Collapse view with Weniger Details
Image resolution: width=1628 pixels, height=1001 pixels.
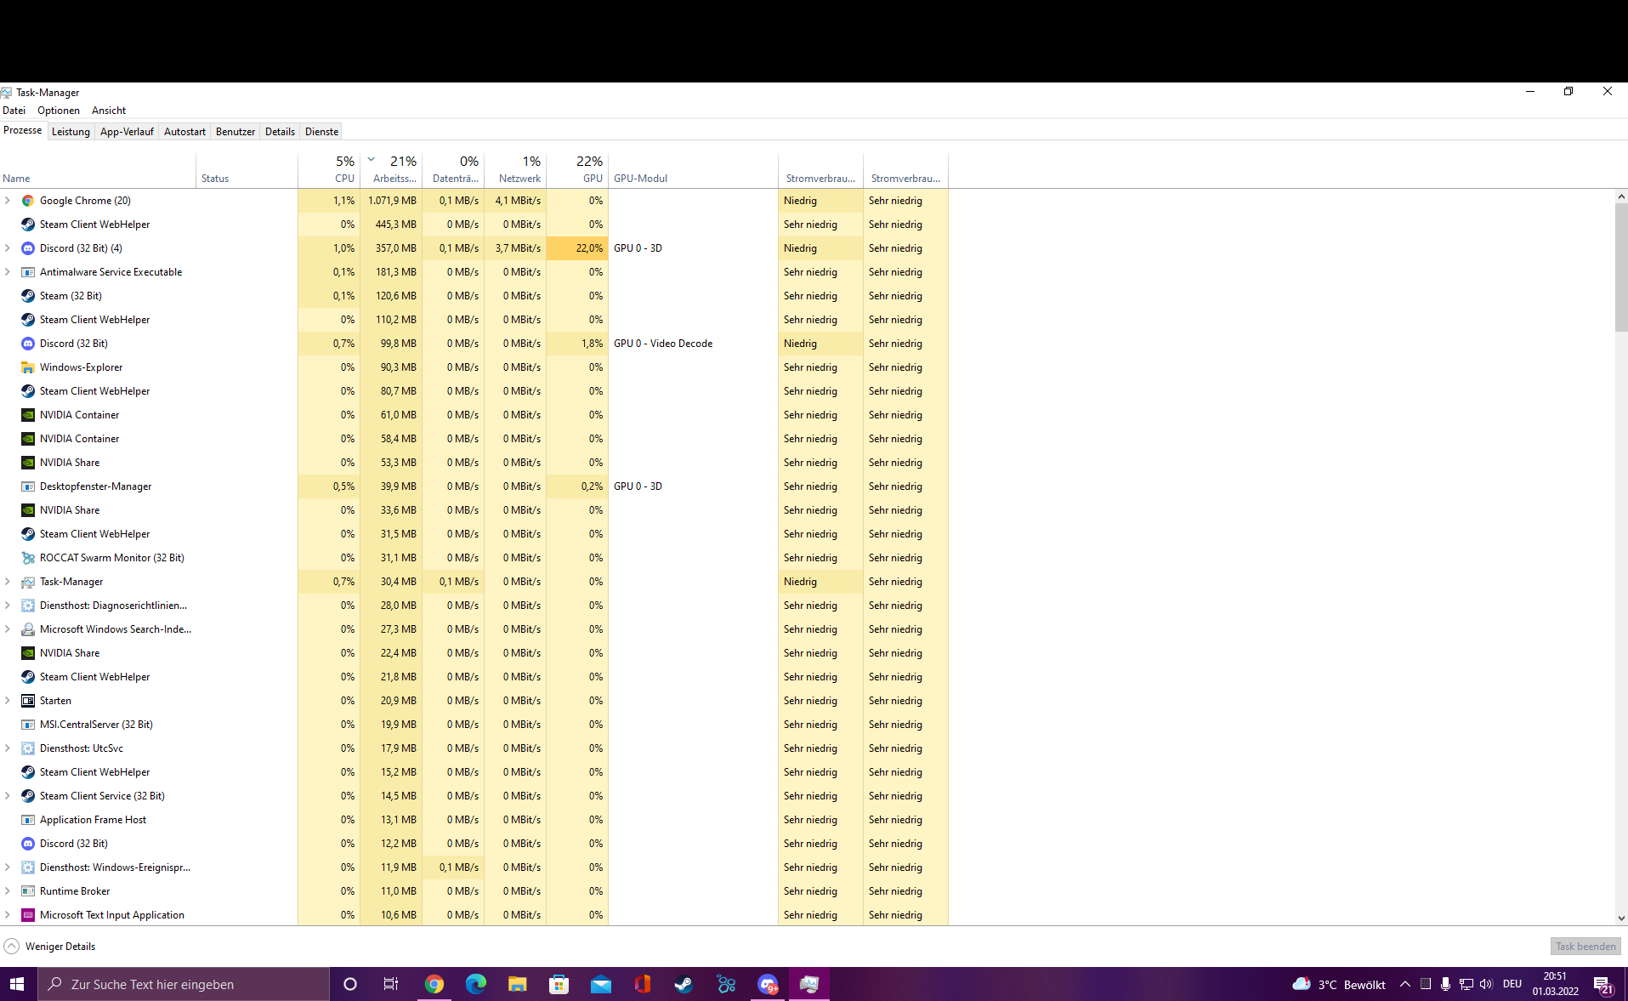pos(50,947)
